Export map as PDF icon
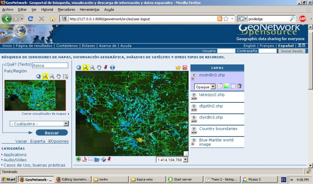313x184 pixels. [x=85, y=159]
